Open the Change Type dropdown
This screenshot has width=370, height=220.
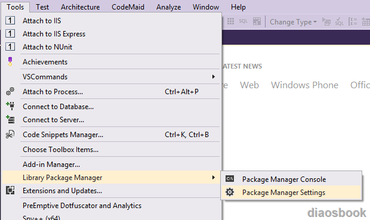click(x=293, y=22)
